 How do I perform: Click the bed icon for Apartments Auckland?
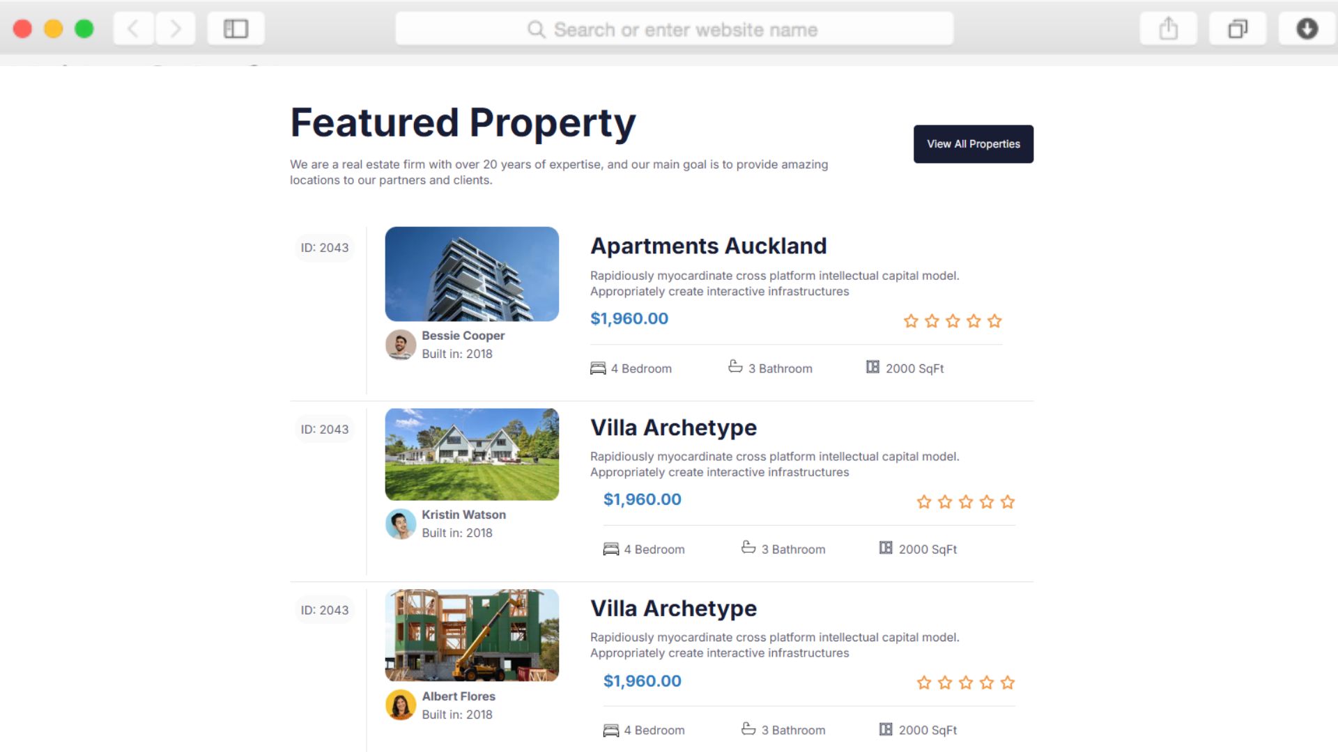pyautogui.click(x=598, y=368)
